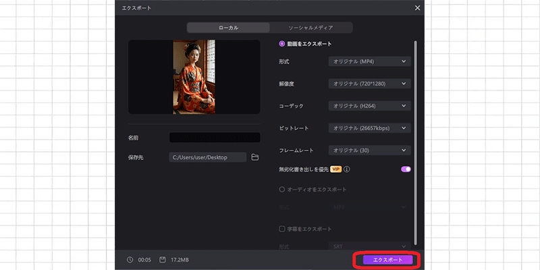The width and height of the screenshot is (540, 270).
Task: Select the 動画をエクスポート radio button
Action: tap(282, 44)
